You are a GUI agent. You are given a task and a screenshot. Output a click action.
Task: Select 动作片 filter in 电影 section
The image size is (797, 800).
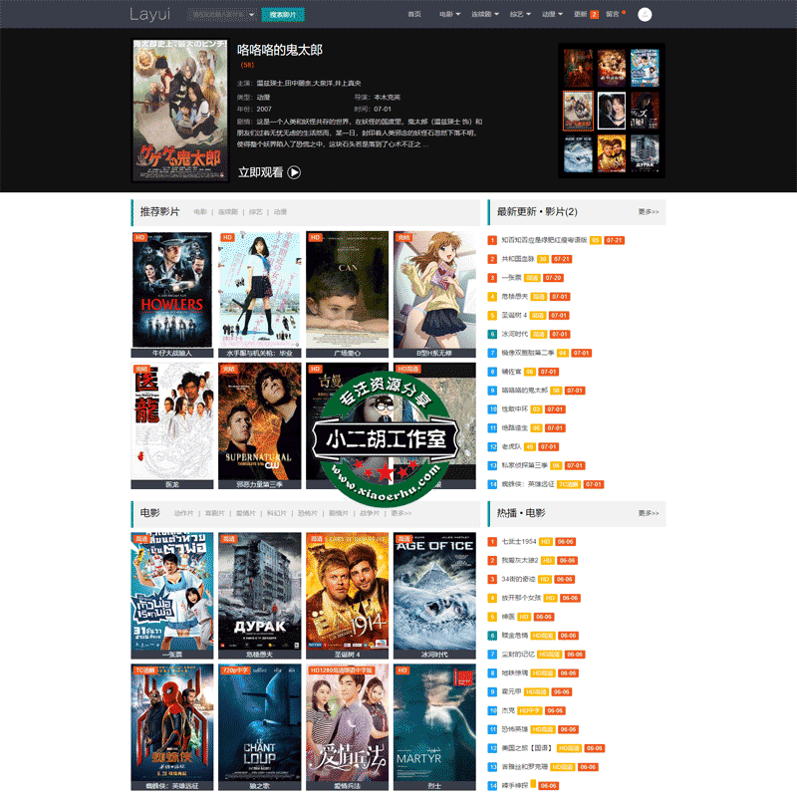pos(183,513)
